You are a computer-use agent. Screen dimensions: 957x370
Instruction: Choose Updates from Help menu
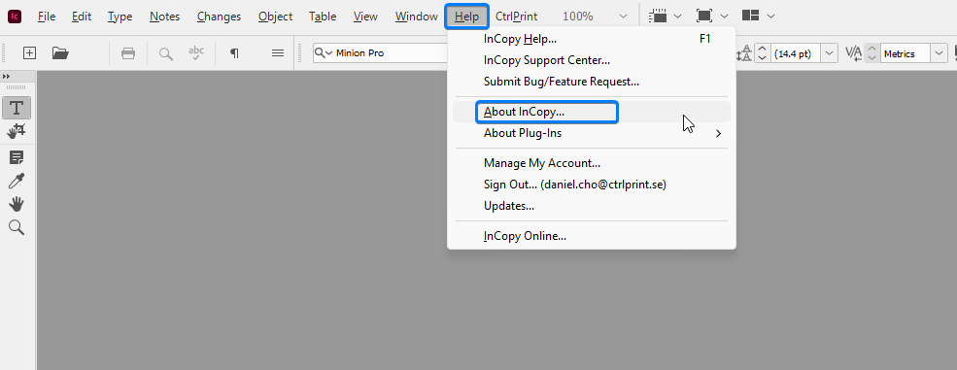click(x=592, y=206)
